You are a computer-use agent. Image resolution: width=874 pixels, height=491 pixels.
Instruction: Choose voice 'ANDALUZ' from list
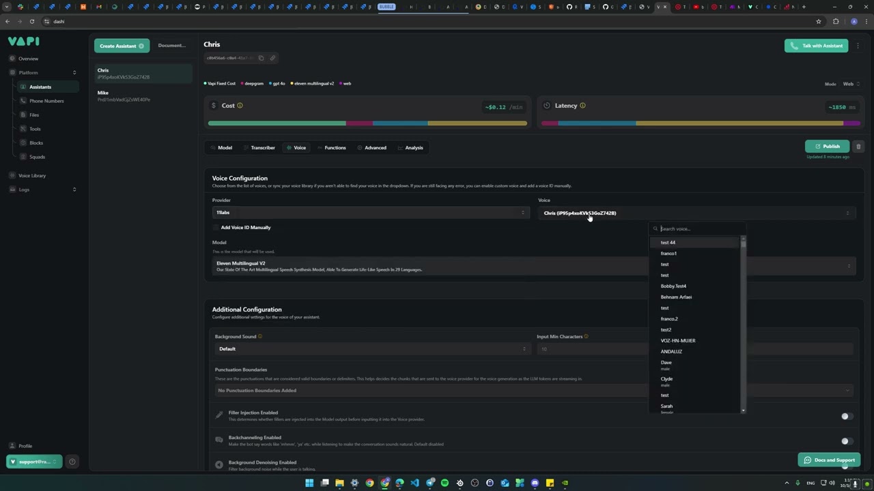pyautogui.click(x=671, y=352)
